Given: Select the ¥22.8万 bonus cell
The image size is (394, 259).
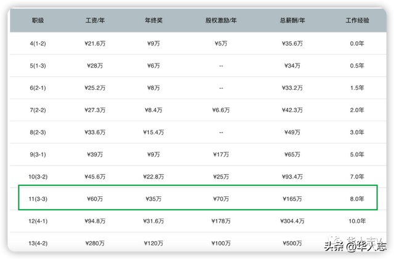Looking at the screenshot, I should (153, 177).
